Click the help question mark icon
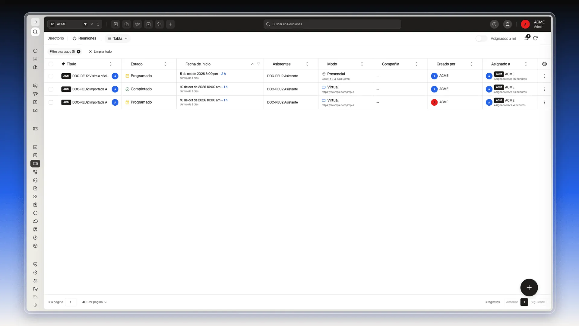Screen dimensions: 579x326 (494, 24)
